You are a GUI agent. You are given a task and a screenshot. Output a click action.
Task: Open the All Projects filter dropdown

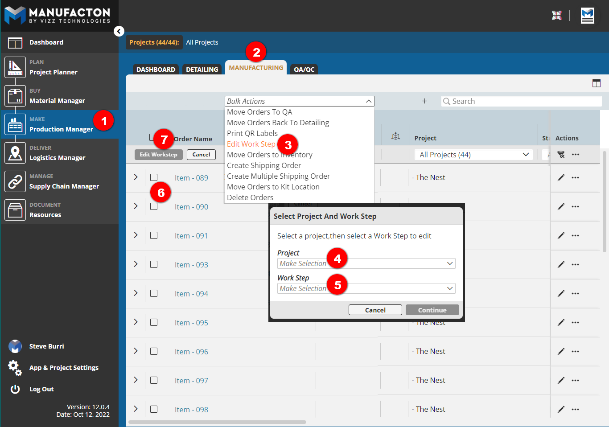click(473, 154)
